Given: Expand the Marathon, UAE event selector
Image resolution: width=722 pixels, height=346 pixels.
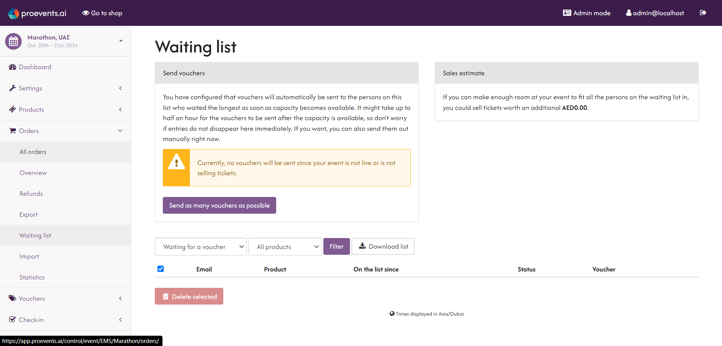Looking at the screenshot, I should (x=121, y=41).
